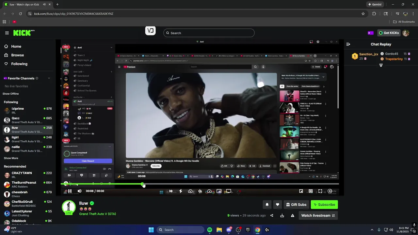Image resolution: width=418 pixels, height=235 pixels.
Task: Open picture-in-picture mode in player
Action: (x=219, y=191)
